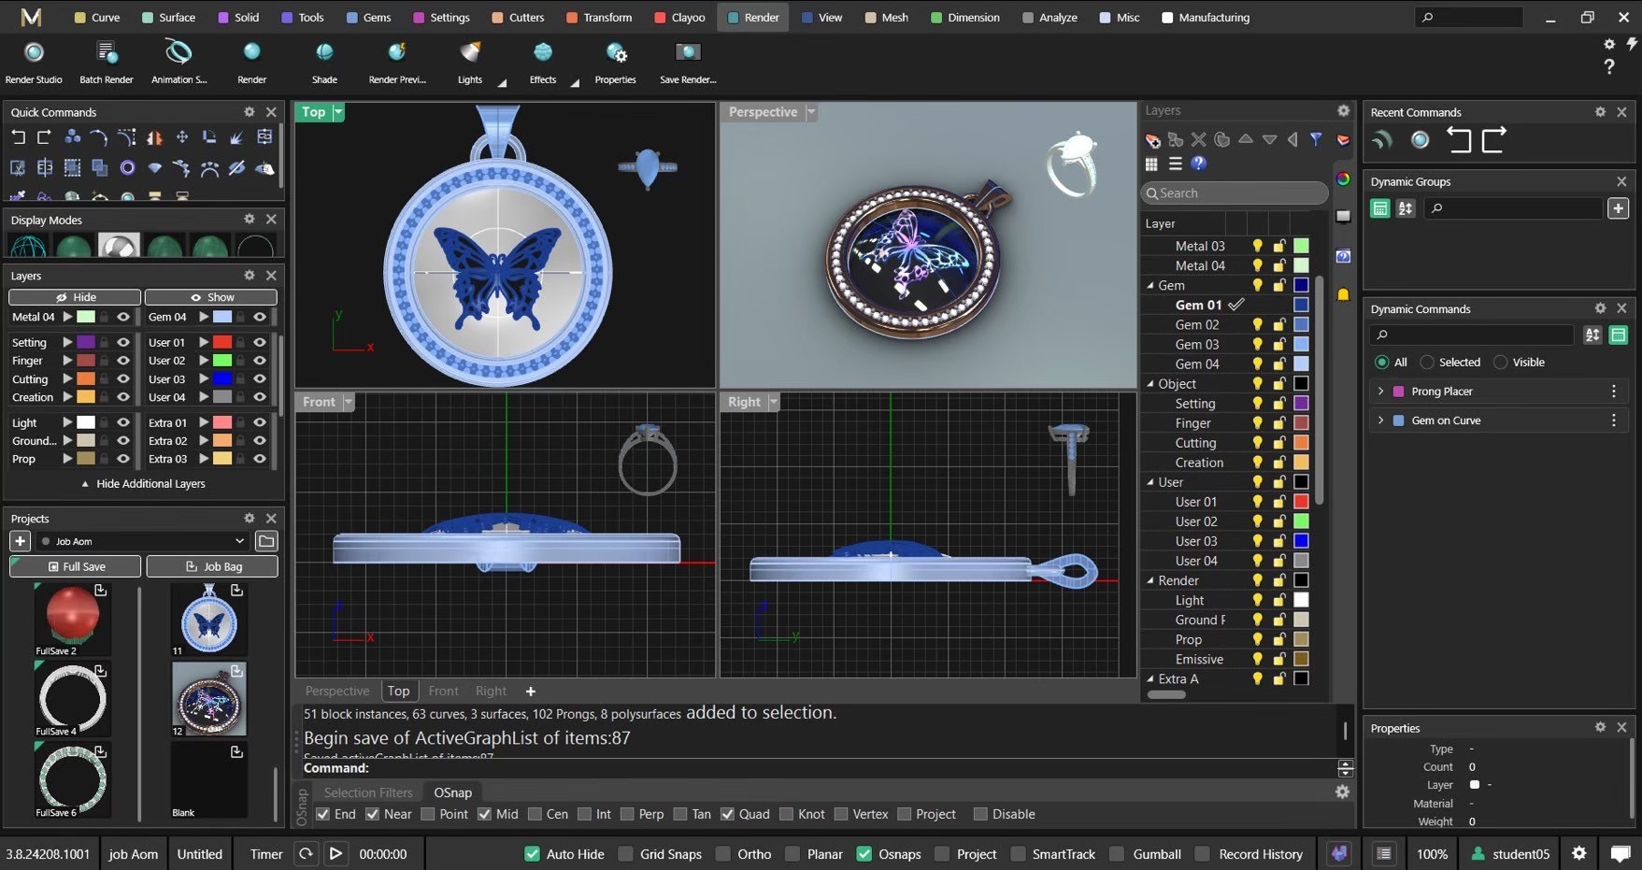Open the Quick Commands panel settings gear
This screenshot has height=870, width=1642.
tap(250, 112)
